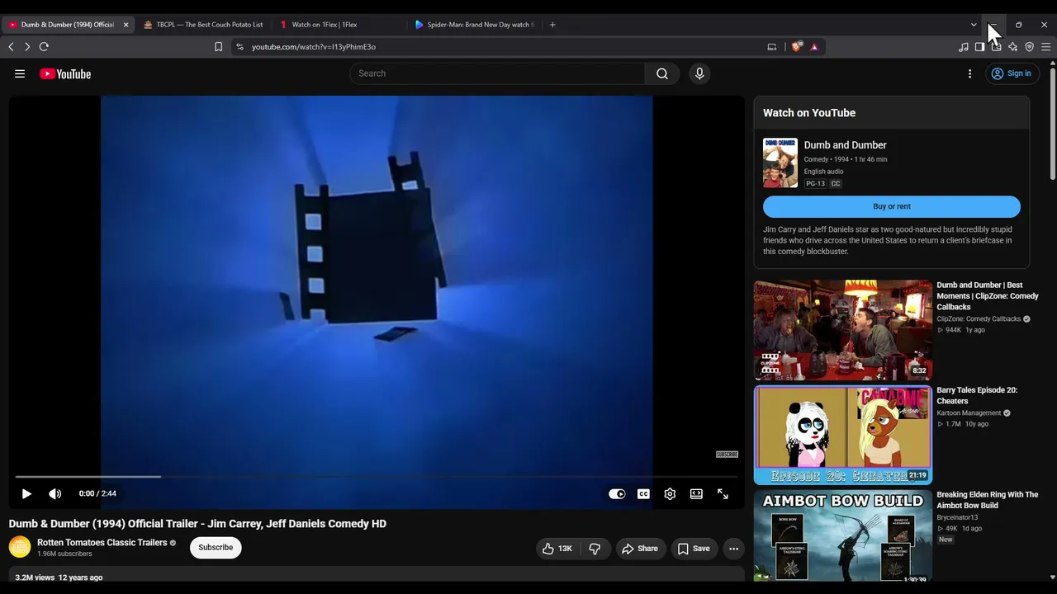Open the Rotten Tomatoes channel avatar
This screenshot has width=1057, height=594.
tap(20, 547)
